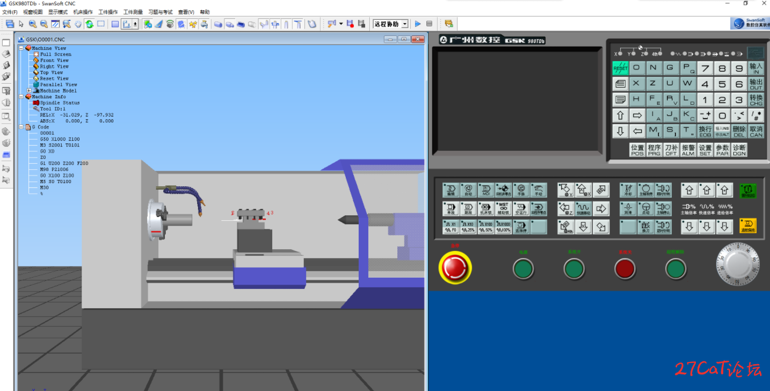Viewport: 770px width, 391px height.
Task: Click the gray stop program icon in toolbar
Action: pos(429,24)
